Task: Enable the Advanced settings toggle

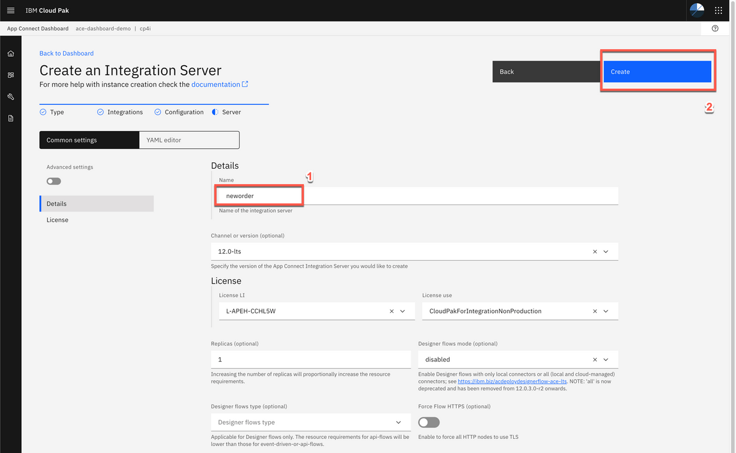Action: (53, 181)
